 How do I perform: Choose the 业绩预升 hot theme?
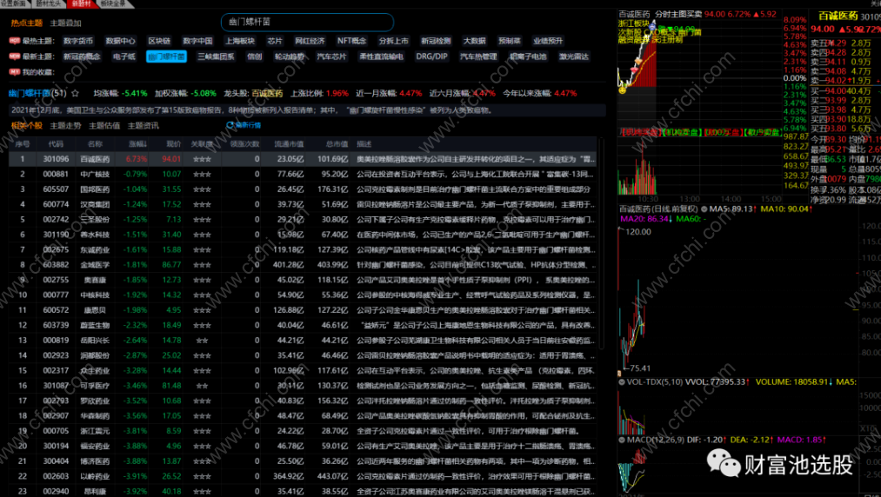548,41
